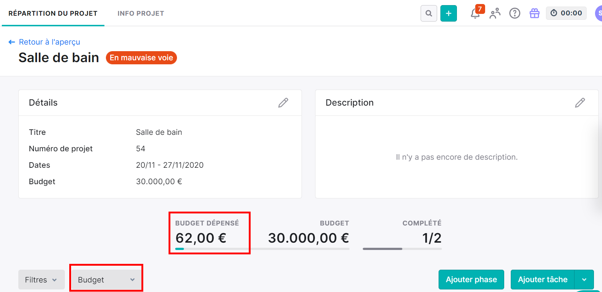Switch to Info Projet tab
The height and width of the screenshot is (292, 602).
[141, 14]
